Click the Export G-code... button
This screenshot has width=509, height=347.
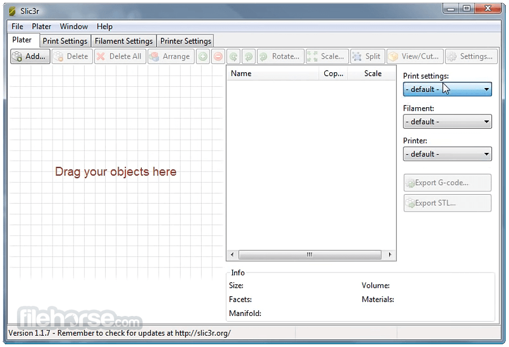[x=447, y=183]
